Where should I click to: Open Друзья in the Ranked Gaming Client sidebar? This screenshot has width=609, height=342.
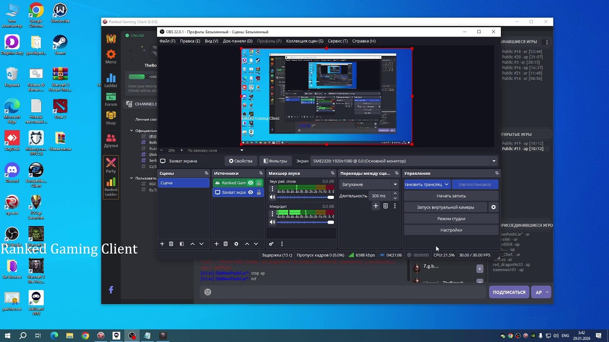[111, 141]
